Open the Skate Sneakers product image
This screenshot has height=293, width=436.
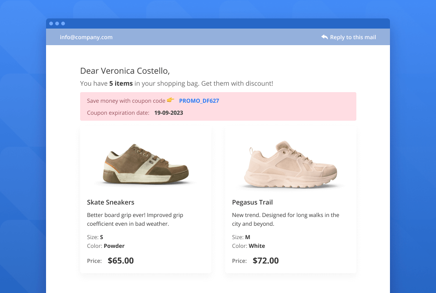145,164
